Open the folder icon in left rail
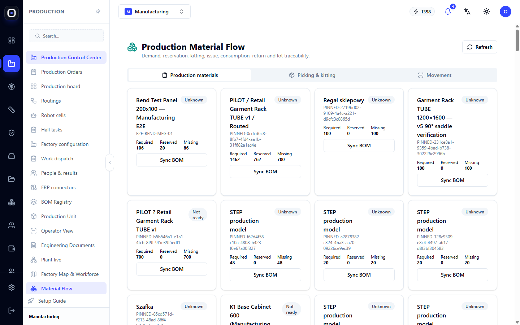520x325 pixels. [x=12, y=179]
